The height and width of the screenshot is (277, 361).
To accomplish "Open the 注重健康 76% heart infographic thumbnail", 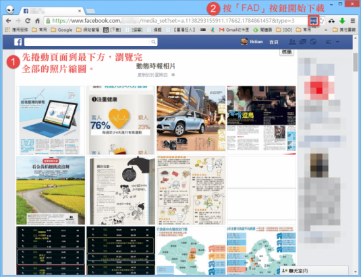I will click(121, 120).
